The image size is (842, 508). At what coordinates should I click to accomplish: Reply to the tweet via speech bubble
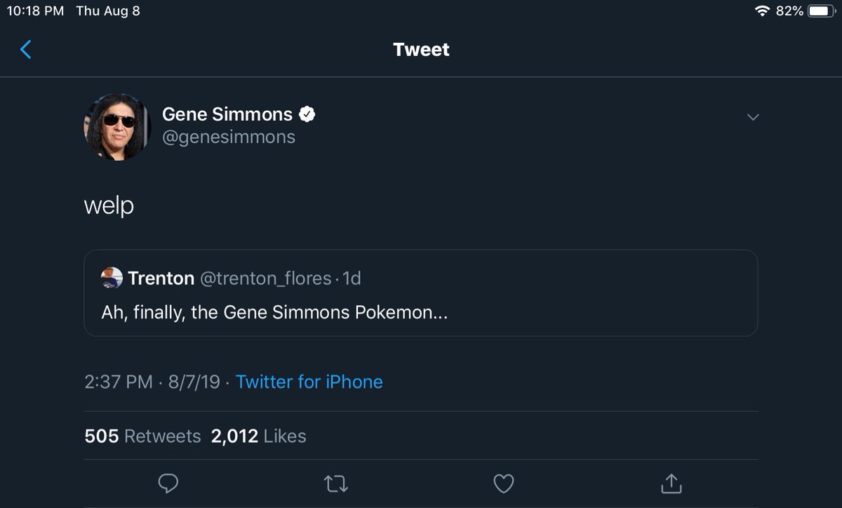click(168, 483)
